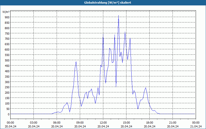Click the '15:00' time label

point(126,123)
